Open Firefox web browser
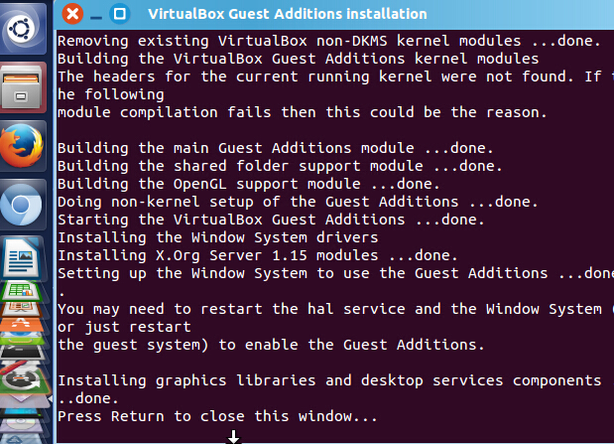614x444 pixels. click(24, 147)
